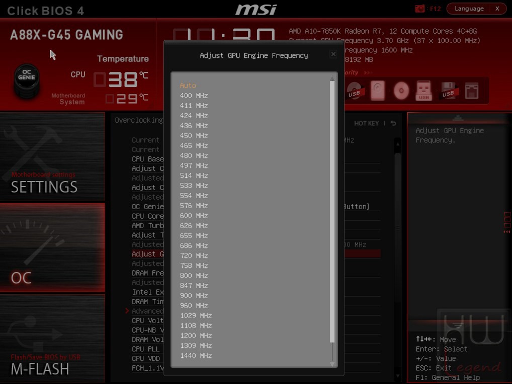The height and width of the screenshot is (384, 512).
Task: Select the CD/DVD disc boot icon
Action: [x=401, y=90]
